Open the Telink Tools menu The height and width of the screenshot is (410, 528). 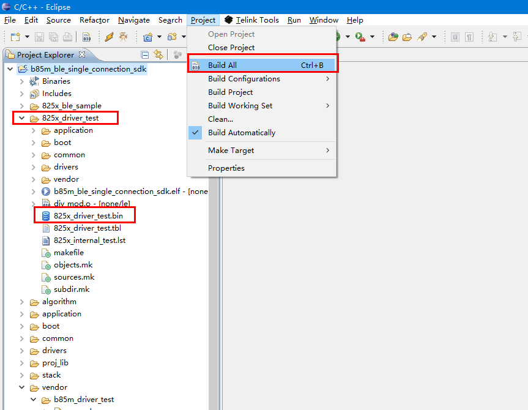[251, 20]
